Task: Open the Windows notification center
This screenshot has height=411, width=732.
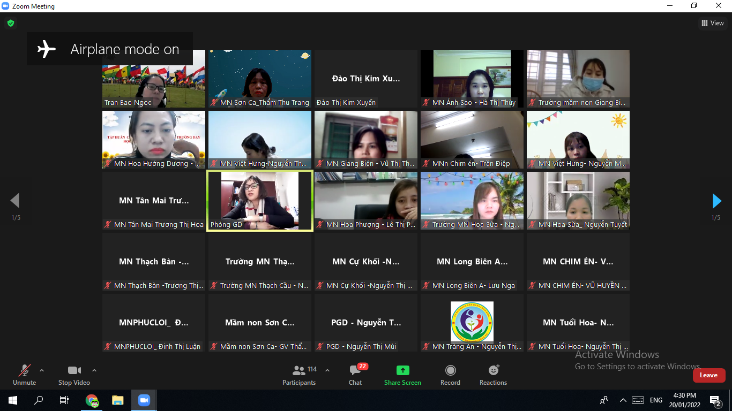Action: (714, 400)
